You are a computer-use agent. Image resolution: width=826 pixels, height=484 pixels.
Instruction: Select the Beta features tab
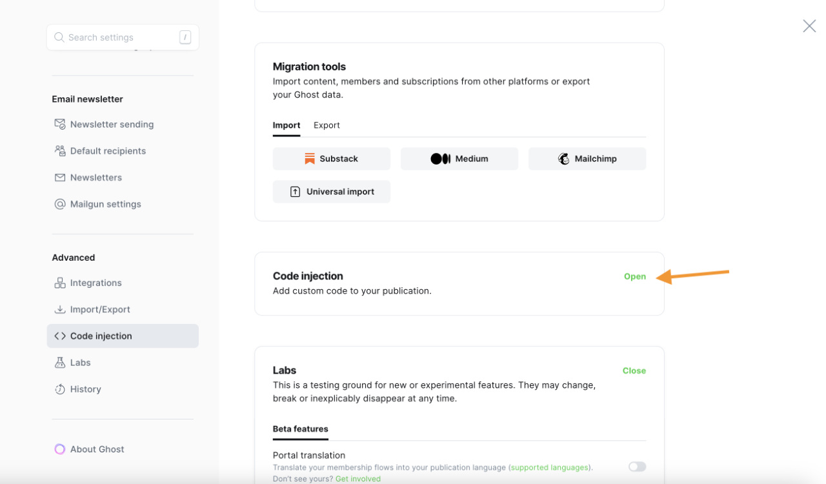click(300, 429)
